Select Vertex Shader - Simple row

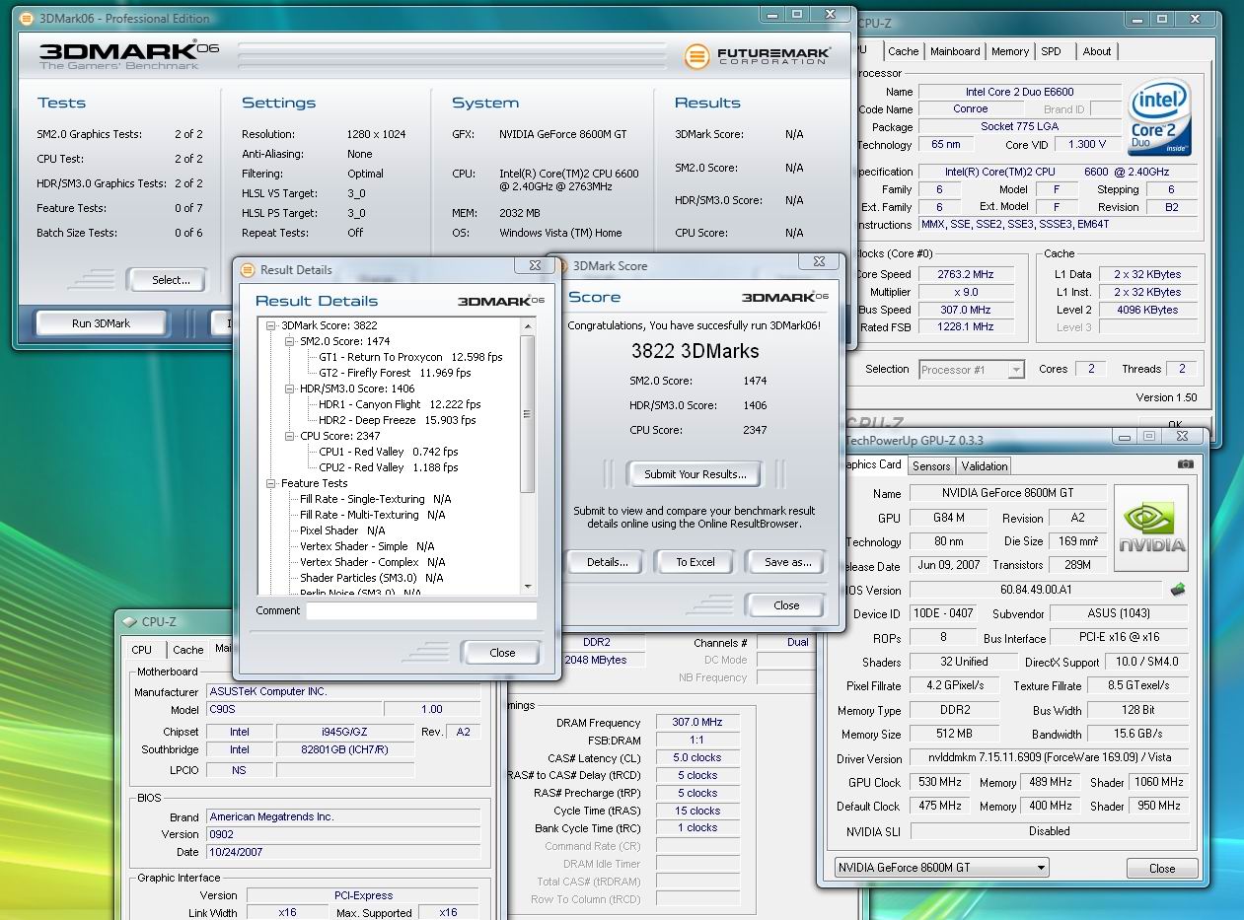click(366, 546)
